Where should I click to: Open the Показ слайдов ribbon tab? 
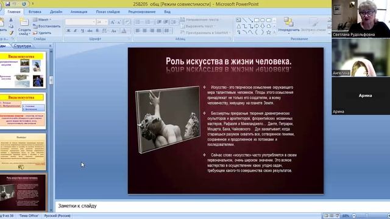coord(108,12)
